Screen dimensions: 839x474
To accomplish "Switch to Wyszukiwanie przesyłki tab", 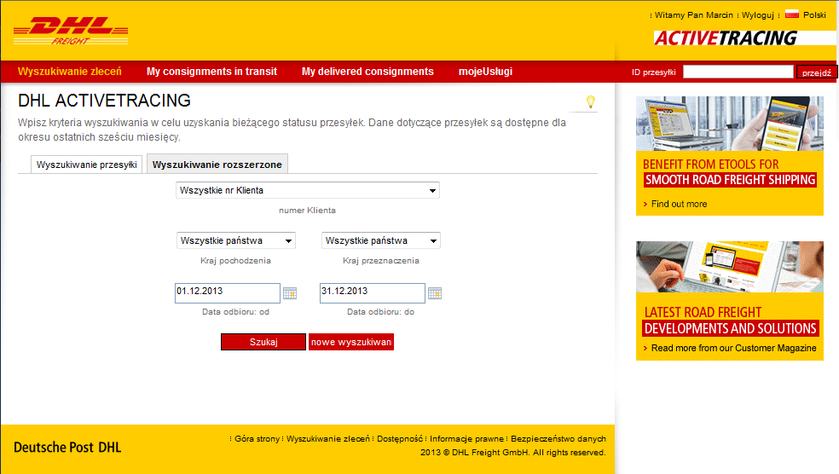I will pos(87,165).
